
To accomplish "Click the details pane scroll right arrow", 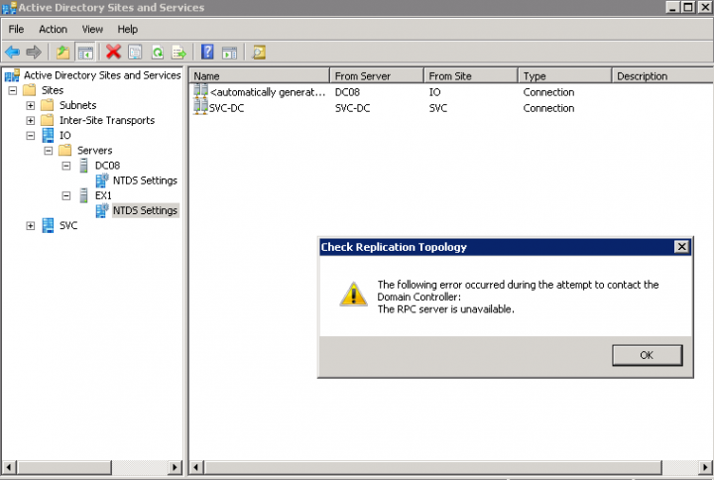I will click(x=706, y=467).
